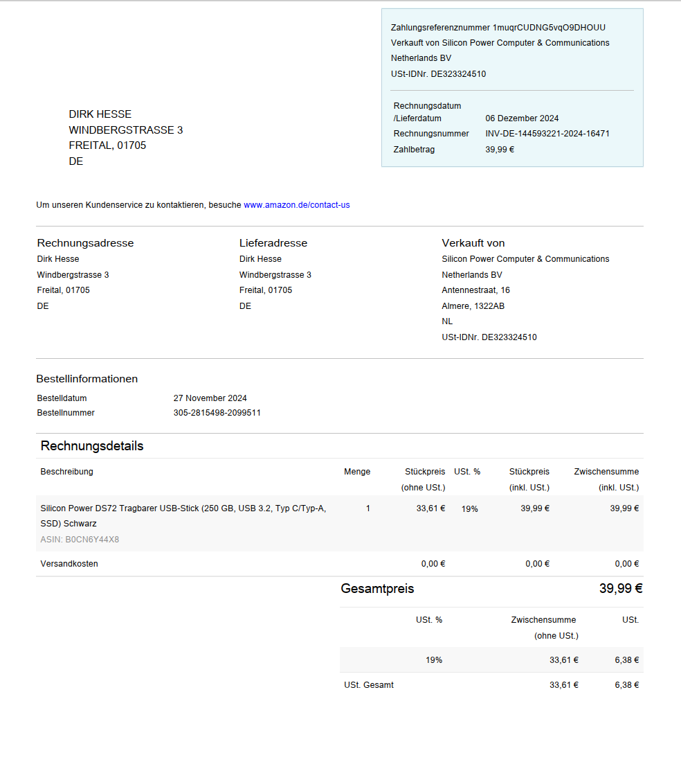Click the DIRK HESSE recipient name at top

[x=100, y=114]
